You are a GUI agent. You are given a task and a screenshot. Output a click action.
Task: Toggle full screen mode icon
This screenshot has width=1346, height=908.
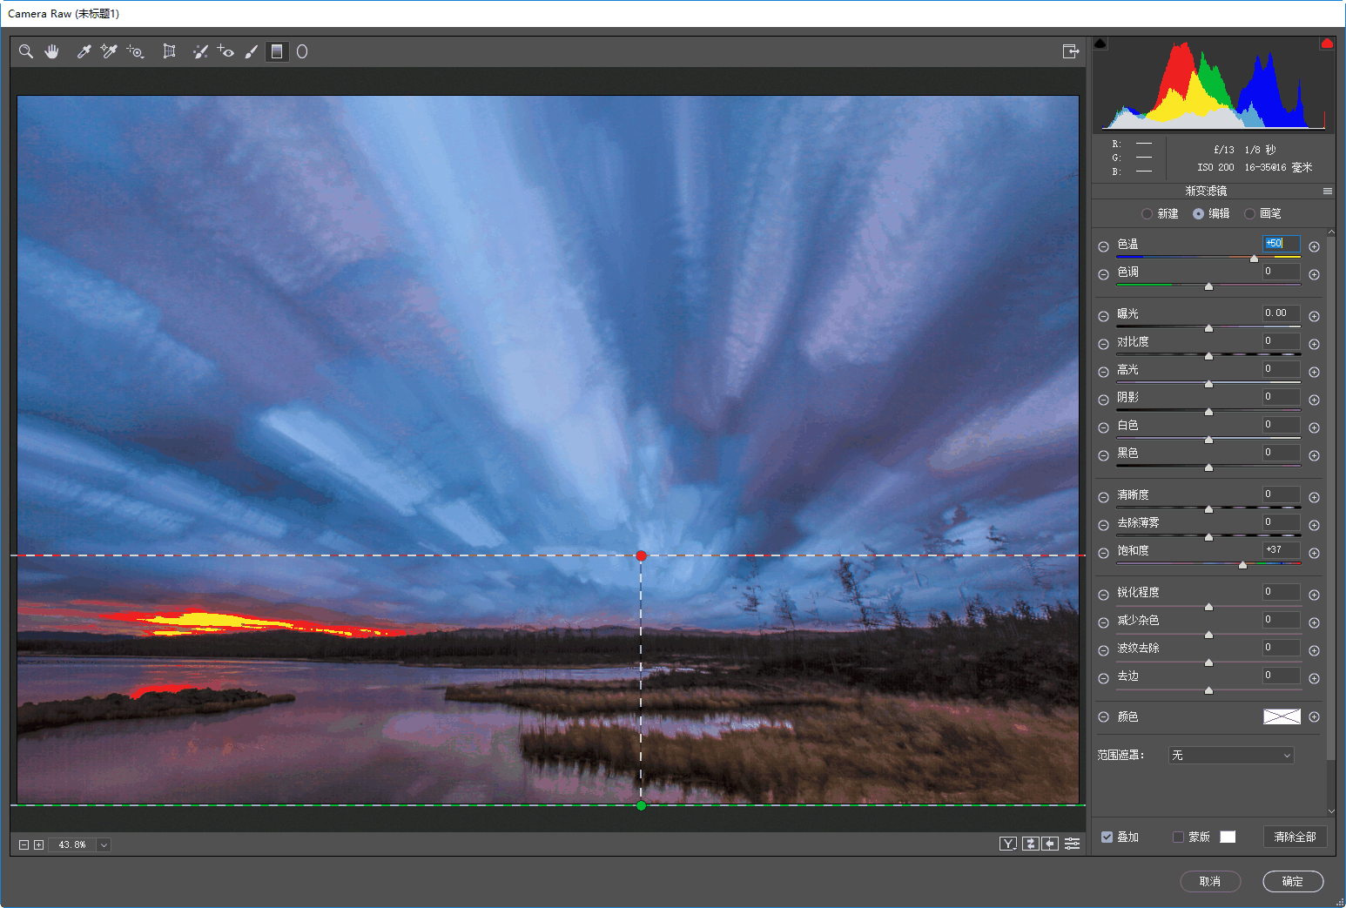pyautogui.click(x=1071, y=52)
